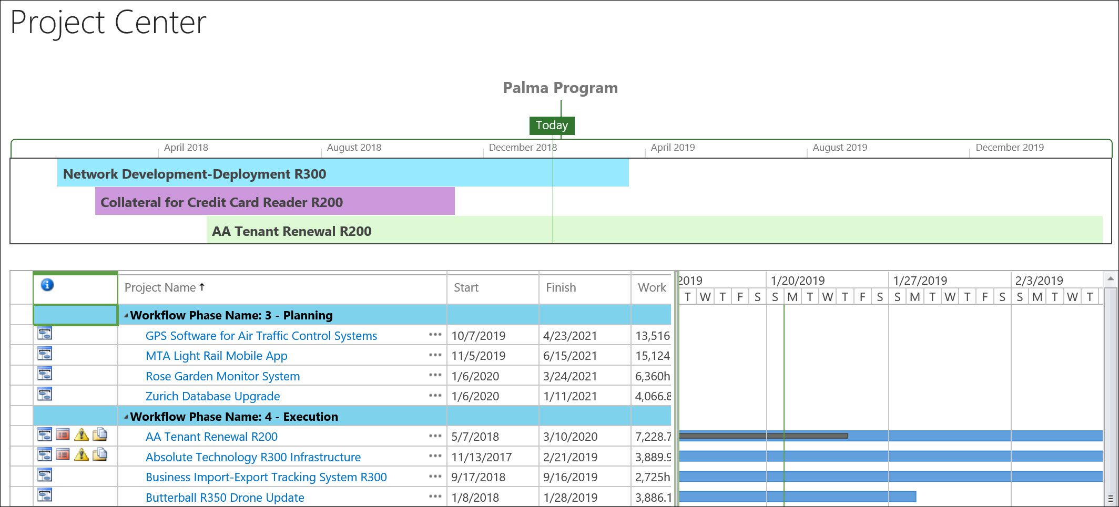Open MTA Light Rail Mobile App project

[217, 356]
